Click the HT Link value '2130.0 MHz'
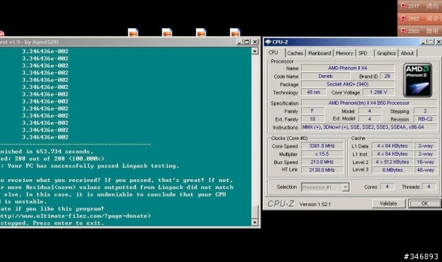 click(x=323, y=170)
